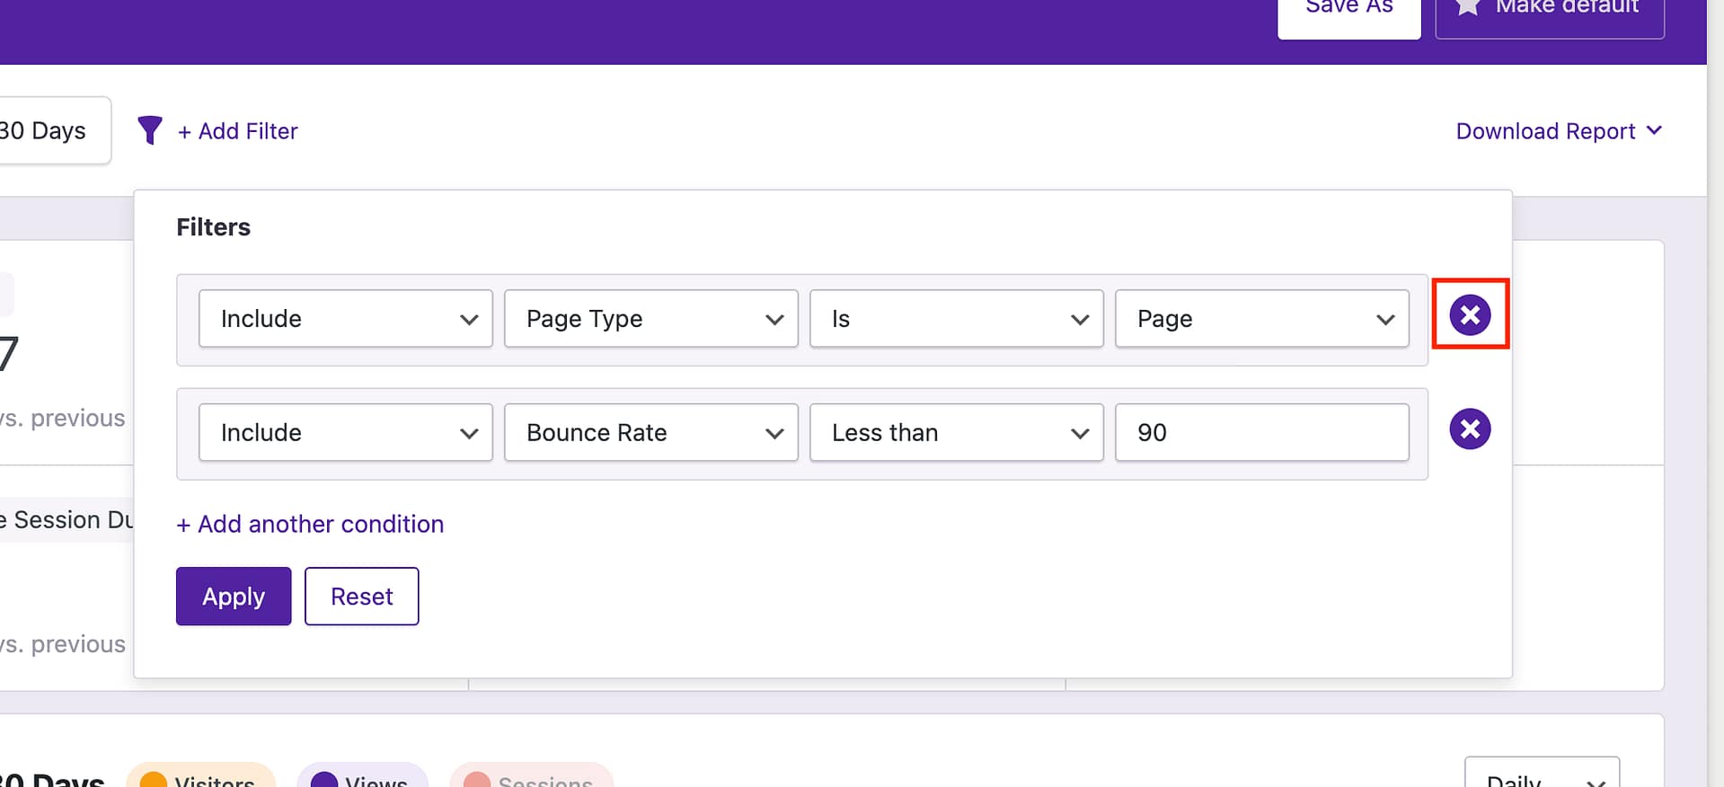Open the Page value dropdown
This screenshot has height=787, width=1724.
coord(1261,319)
